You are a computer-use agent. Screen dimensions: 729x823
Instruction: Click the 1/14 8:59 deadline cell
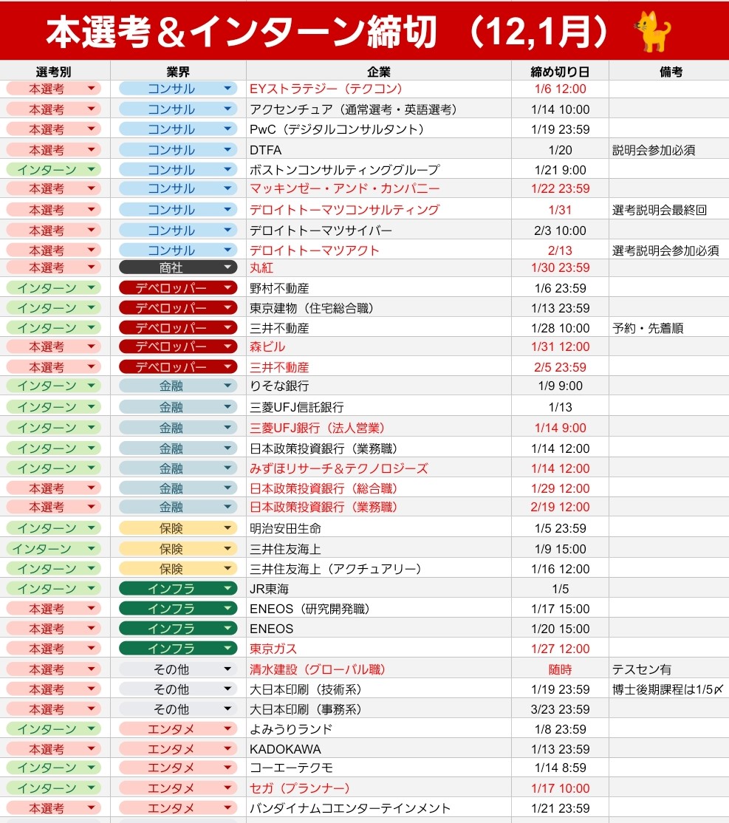[560, 768]
